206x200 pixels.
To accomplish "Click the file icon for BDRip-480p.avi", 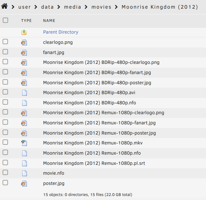I will pos(24,93).
